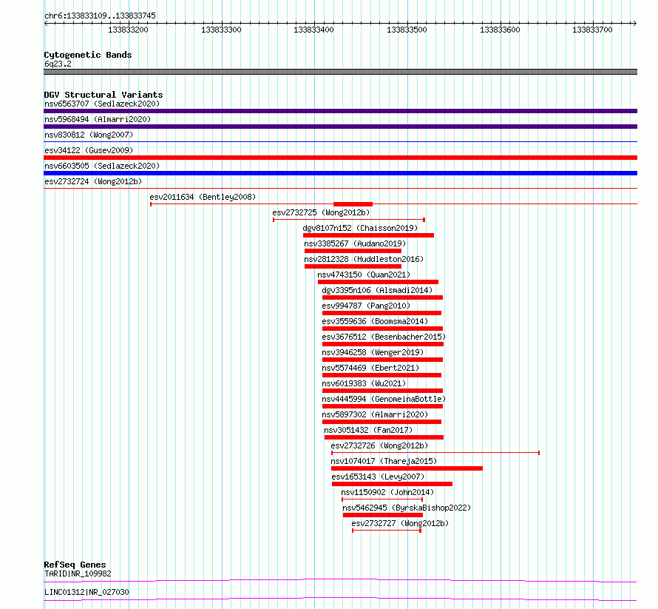This screenshot has width=658, height=609.
Task: Click the 6q23.2 cytogenetic band label
Action: (58, 64)
